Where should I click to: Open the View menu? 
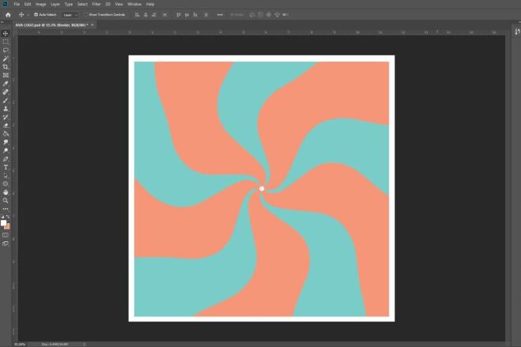(x=119, y=4)
